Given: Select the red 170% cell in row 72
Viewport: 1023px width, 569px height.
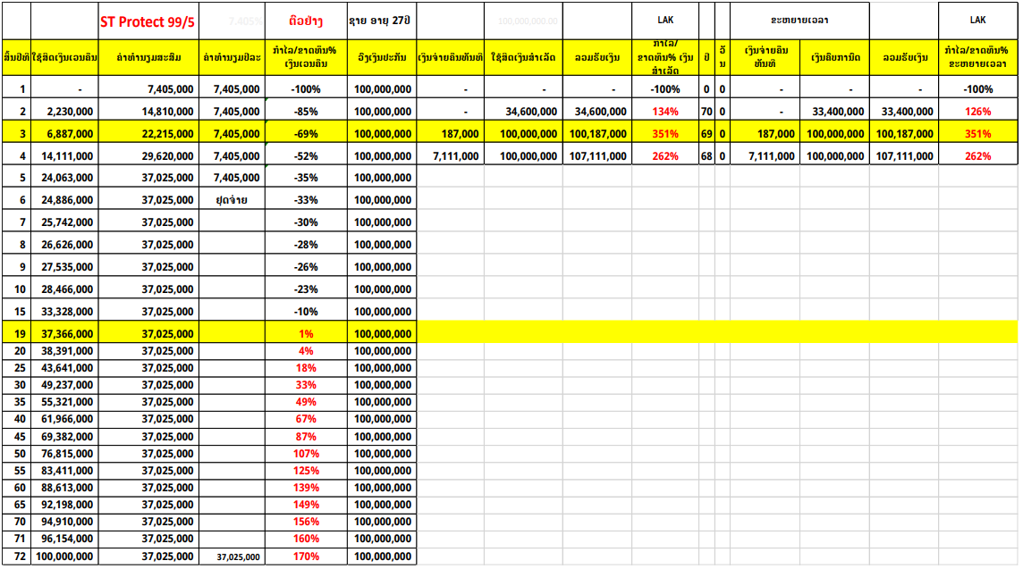Looking at the screenshot, I should click(306, 556).
